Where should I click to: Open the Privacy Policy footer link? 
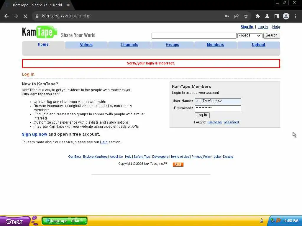[x=202, y=157]
